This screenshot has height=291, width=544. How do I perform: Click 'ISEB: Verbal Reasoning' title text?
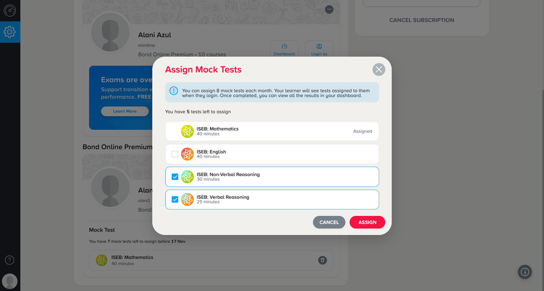[x=223, y=197]
